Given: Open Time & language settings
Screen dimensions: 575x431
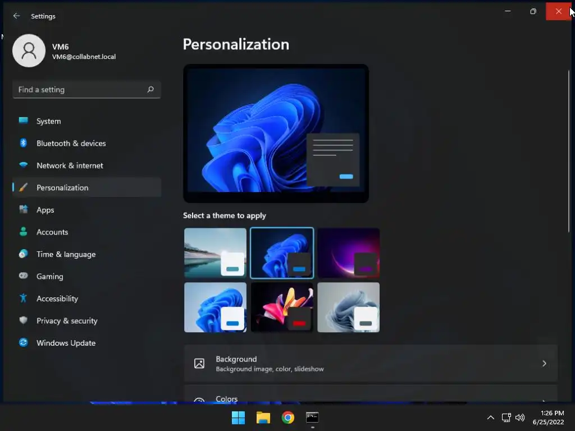Looking at the screenshot, I should click(86, 254).
